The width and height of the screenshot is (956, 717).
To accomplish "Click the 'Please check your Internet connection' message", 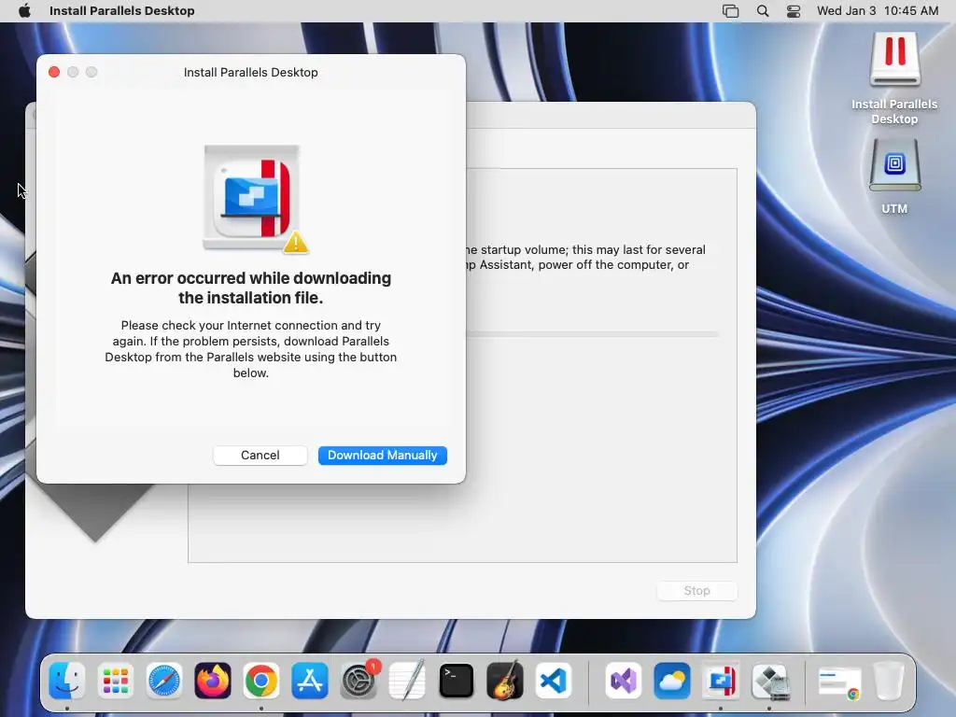I will tap(250, 349).
